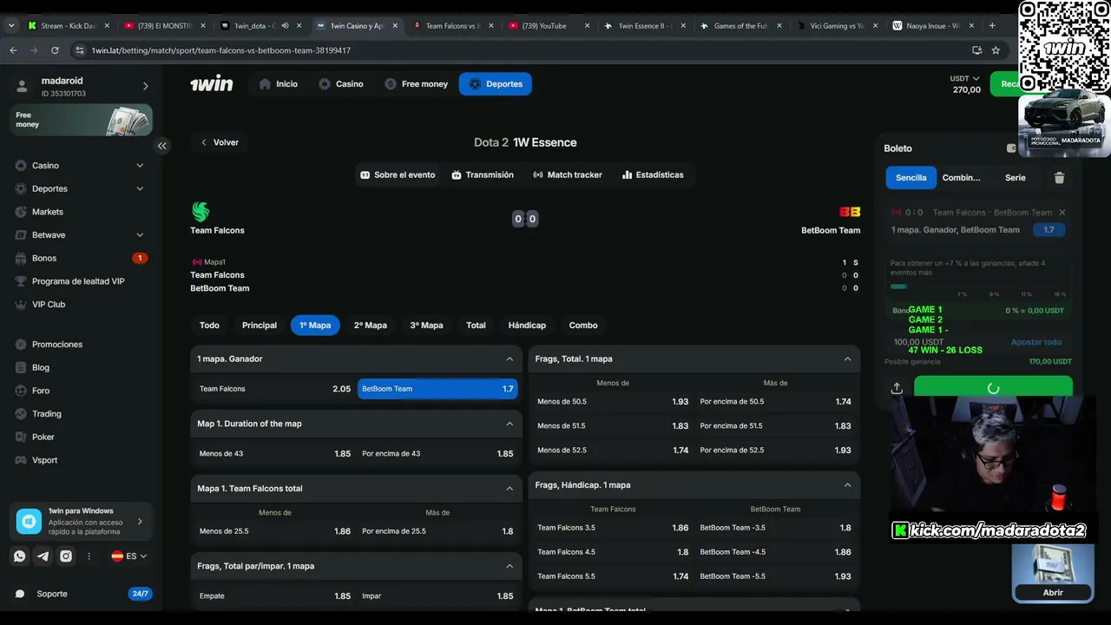Viewport: 1111px width, 625px height.
Task: Collapse 'Mapa 1. Team Falcons total' market
Action: (509, 489)
